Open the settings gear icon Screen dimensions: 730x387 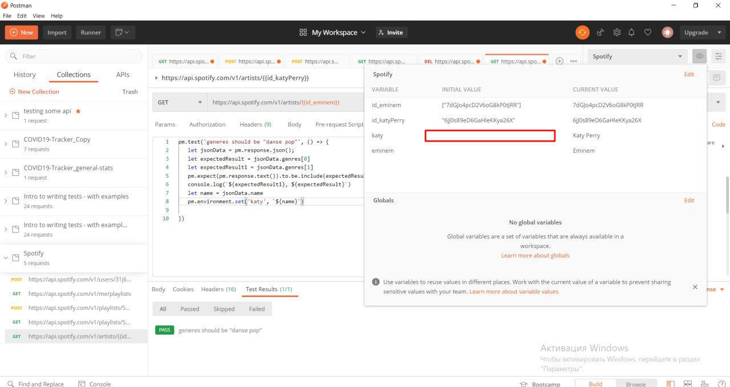[617, 32]
